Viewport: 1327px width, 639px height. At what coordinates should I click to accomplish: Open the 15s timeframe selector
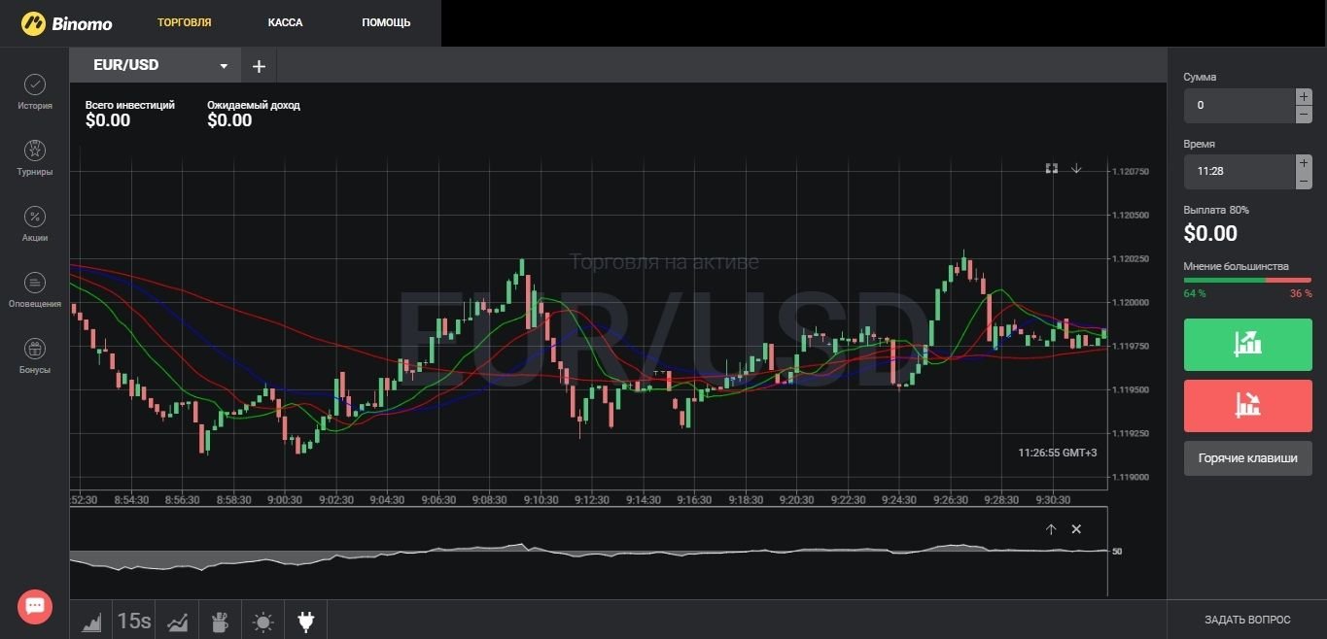coord(134,622)
